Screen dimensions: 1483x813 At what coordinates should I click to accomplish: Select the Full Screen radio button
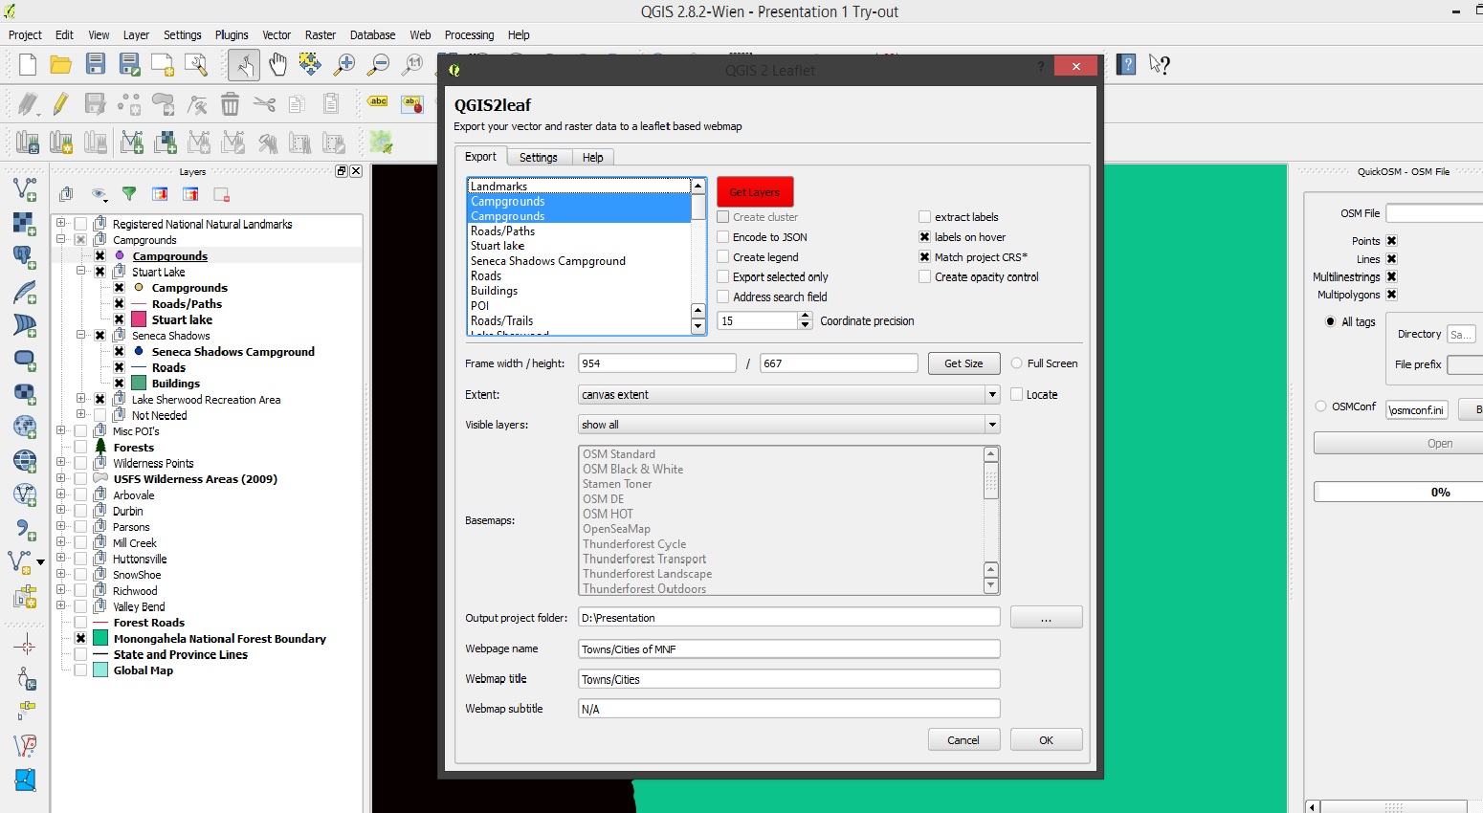point(1017,363)
